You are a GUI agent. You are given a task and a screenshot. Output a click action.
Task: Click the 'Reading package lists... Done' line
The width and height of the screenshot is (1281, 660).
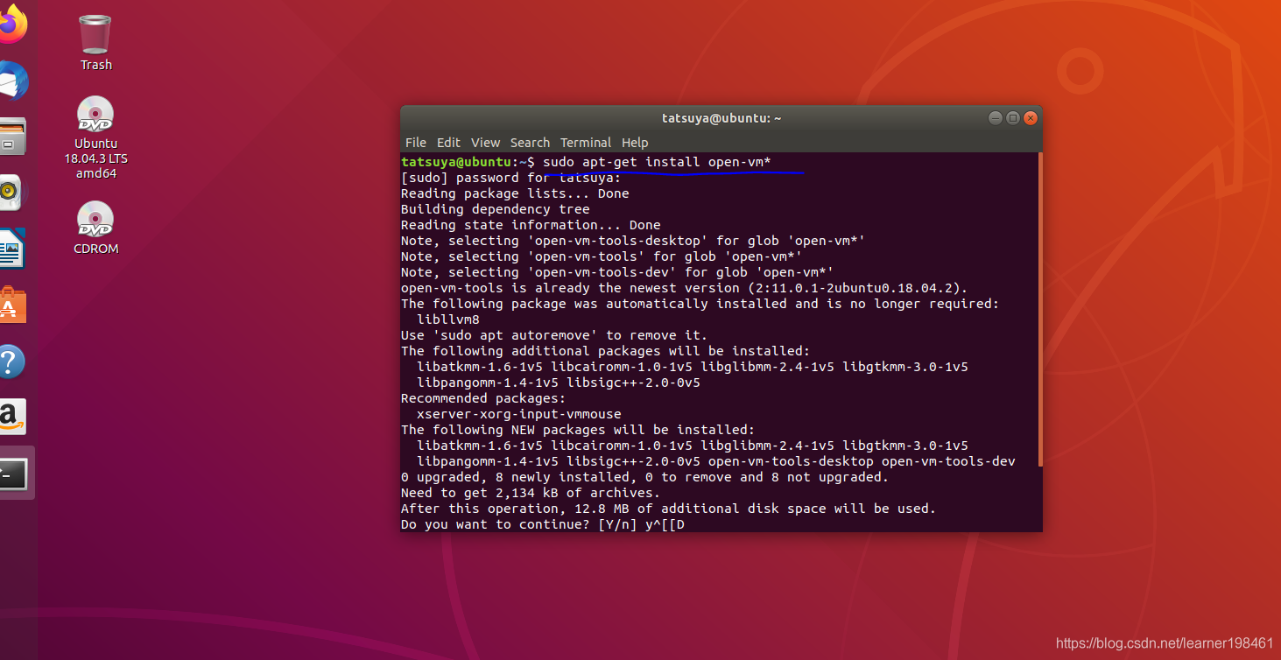pyautogui.click(x=515, y=193)
